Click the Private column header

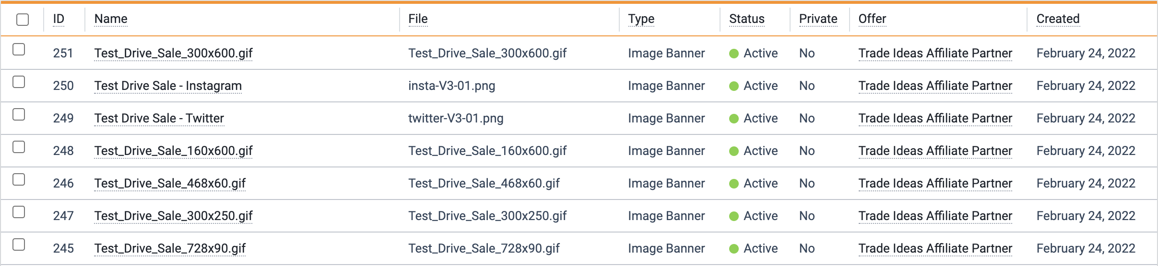pos(818,19)
